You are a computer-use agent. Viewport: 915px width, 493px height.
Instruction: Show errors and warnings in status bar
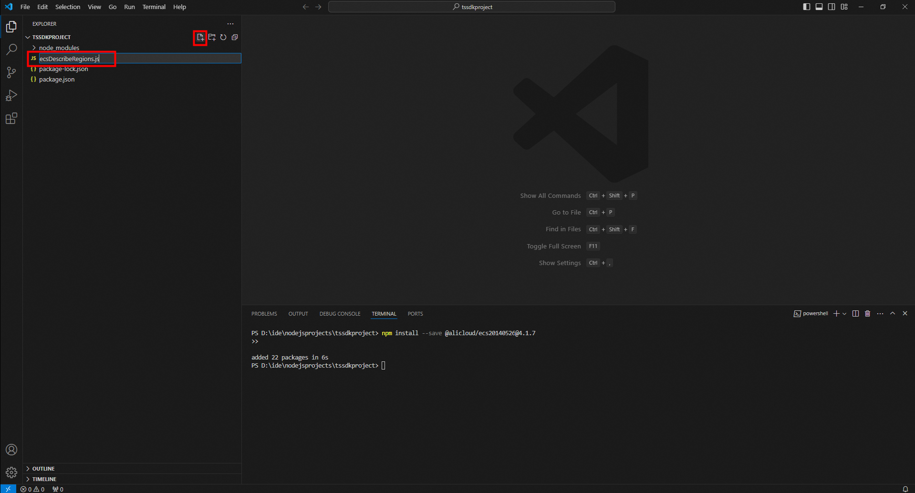(x=32, y=489)
